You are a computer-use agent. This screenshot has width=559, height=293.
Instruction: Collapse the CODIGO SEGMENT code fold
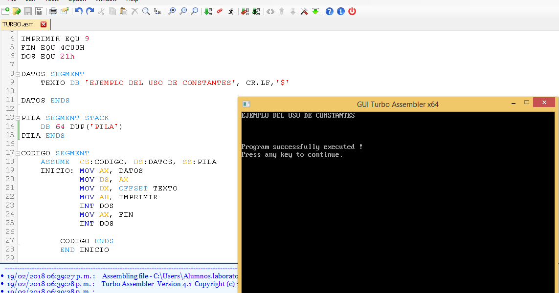tap(17, 153)
